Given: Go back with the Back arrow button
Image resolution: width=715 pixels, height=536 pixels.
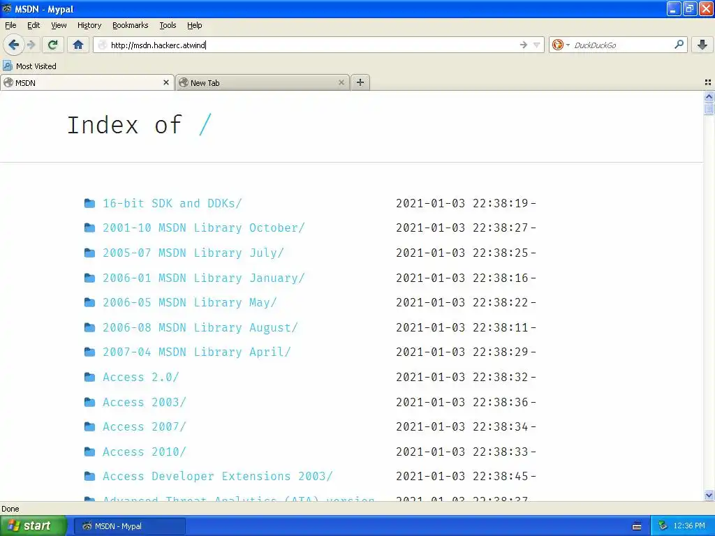Looking at the screenshot, I should click(x=13, y=45).
